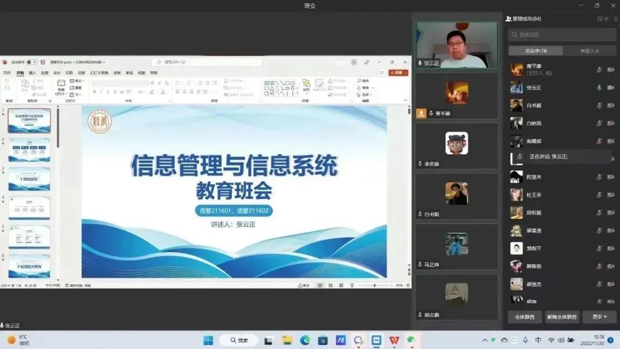Click the Save icon in PowerPoint title bar

42,62
